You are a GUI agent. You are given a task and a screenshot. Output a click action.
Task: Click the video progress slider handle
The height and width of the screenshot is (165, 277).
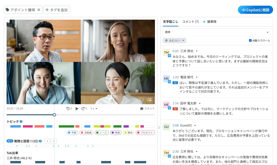[54, 115]
